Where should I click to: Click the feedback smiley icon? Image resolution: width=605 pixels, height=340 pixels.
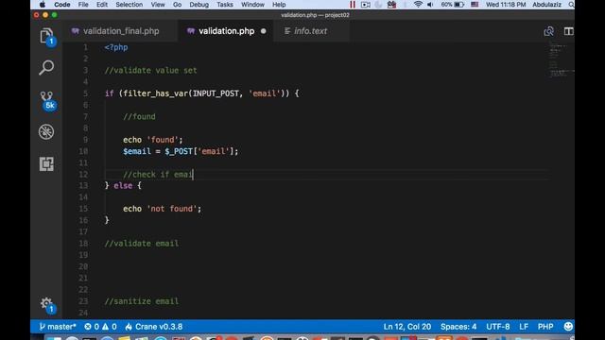click(568, 327)
